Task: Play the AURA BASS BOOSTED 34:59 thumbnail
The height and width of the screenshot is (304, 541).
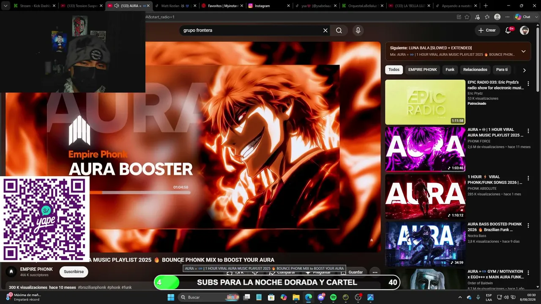Action: [425, 244]
